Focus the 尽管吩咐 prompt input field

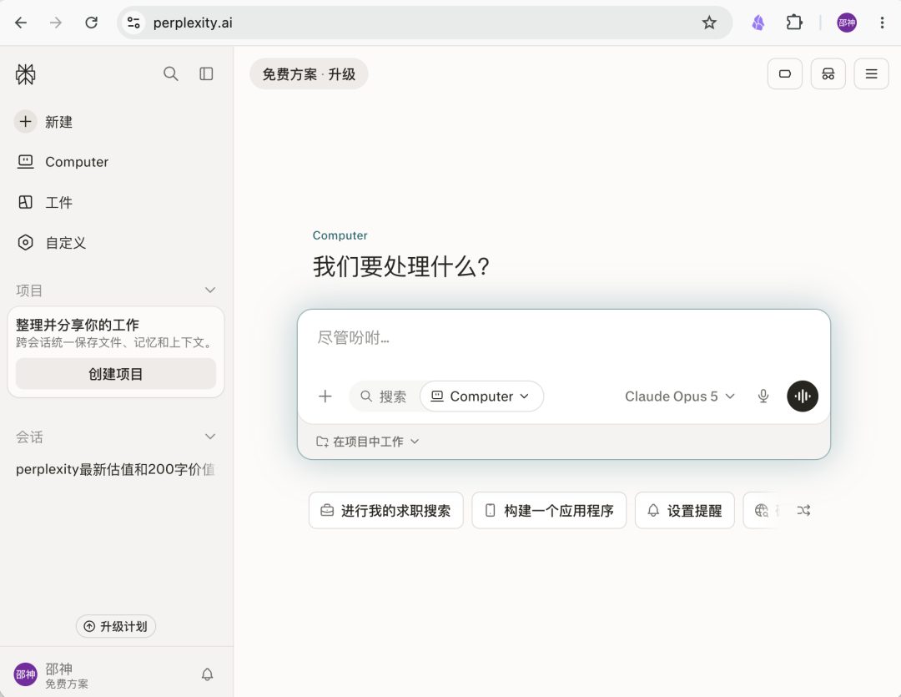coord(563,339)
